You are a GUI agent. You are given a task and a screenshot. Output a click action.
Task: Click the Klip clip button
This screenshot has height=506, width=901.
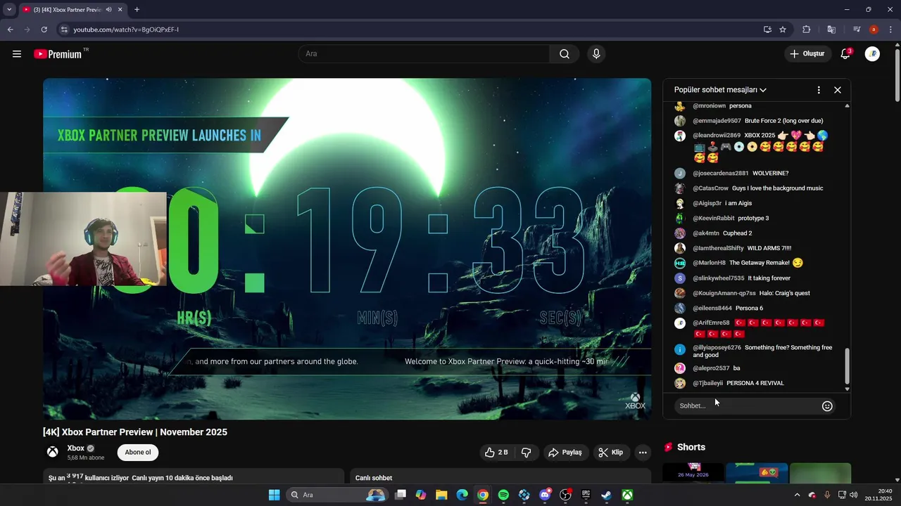pyautogui.click(x=611, y=453)
